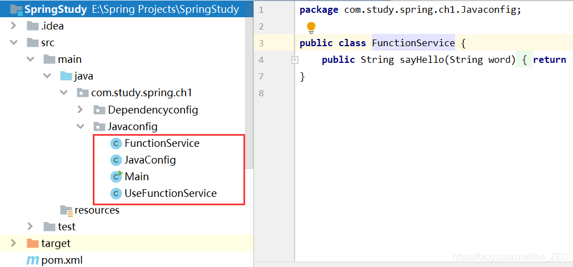Click the .idea folder icon
Viewport: 573px width, 267px height.
[33, 26]
